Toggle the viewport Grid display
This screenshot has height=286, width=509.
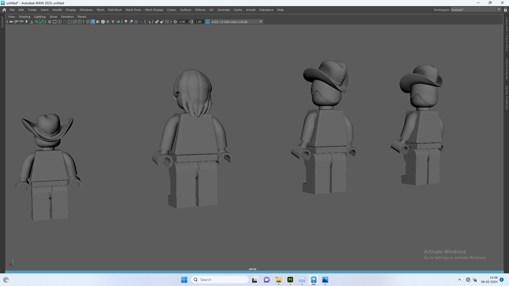[x=50, y=22]
